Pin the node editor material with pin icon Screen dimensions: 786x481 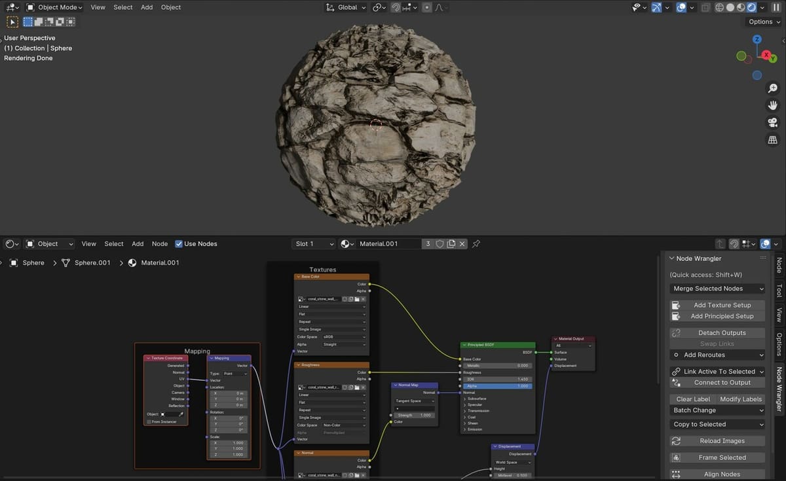[x=476, y=244]
